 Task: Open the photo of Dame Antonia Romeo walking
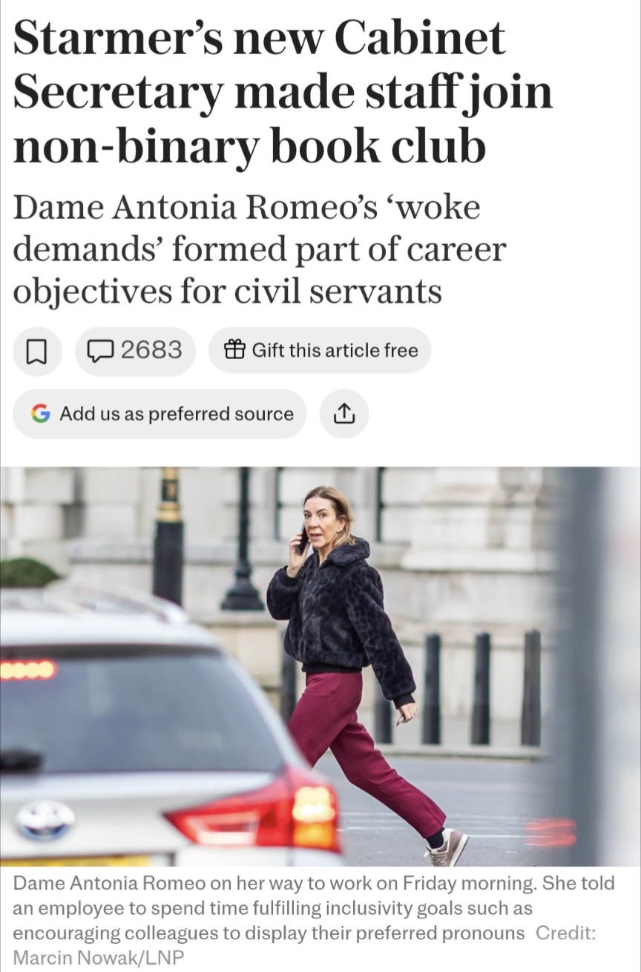[320, 666]
